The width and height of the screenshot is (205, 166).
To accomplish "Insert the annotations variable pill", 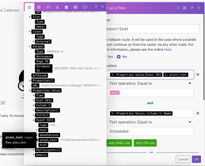I will 49,135.
